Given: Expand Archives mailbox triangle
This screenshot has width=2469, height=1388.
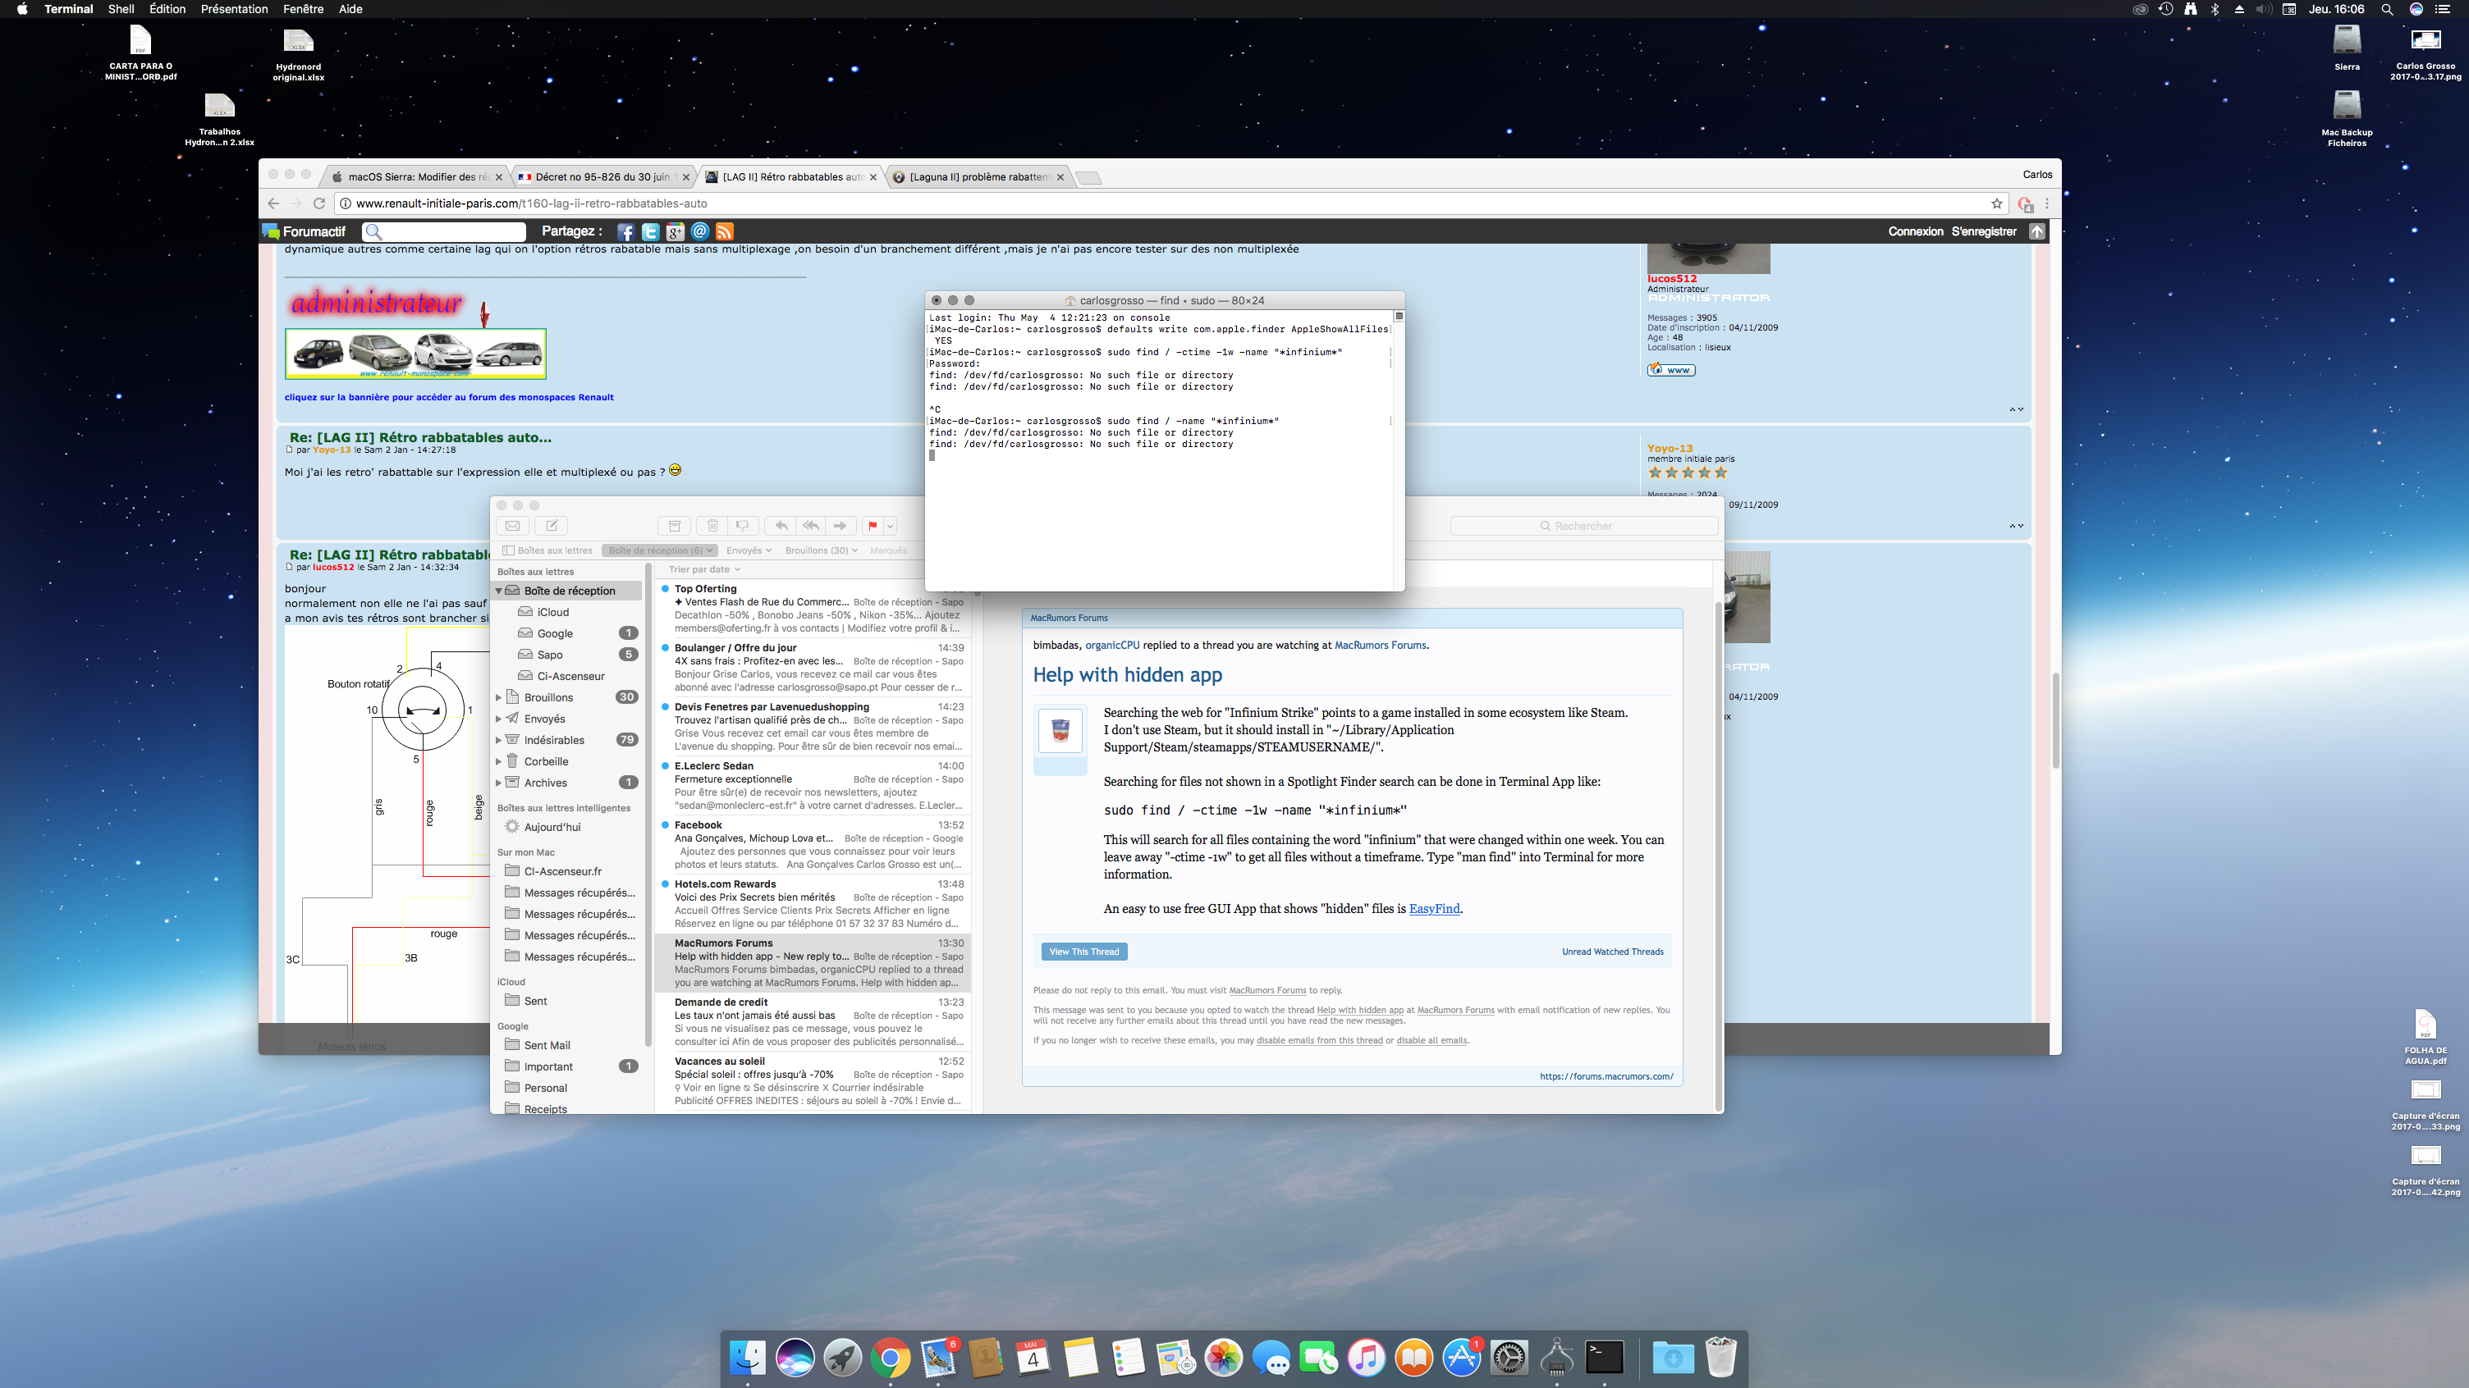Looking at the screenshot, I should [x=498, y=783].
